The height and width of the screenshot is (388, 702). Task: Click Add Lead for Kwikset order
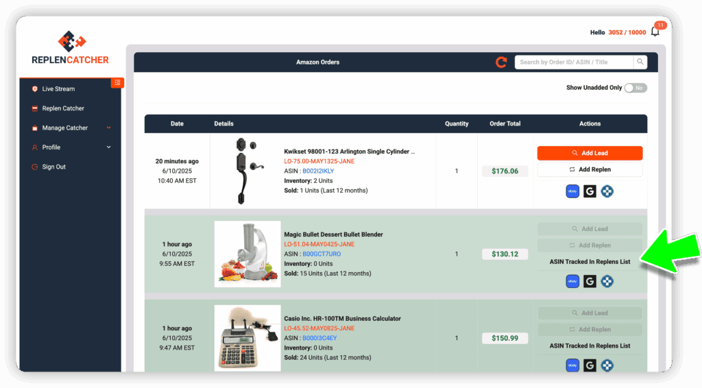click(x=590, y=153)
